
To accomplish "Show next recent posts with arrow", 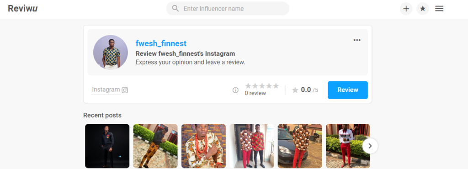I will point(370,146).
